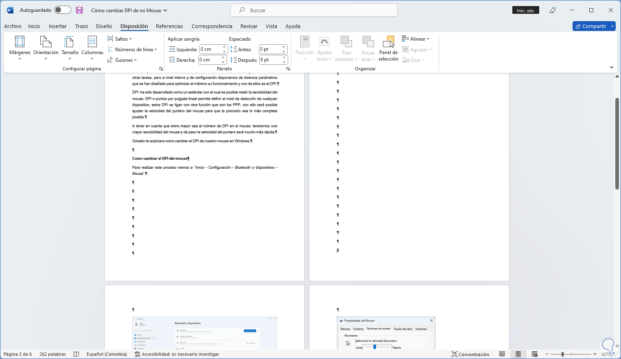This screenshot has height=359, width=621.
Task: Open the Archivo tab
Action: [x=13, y=26]
